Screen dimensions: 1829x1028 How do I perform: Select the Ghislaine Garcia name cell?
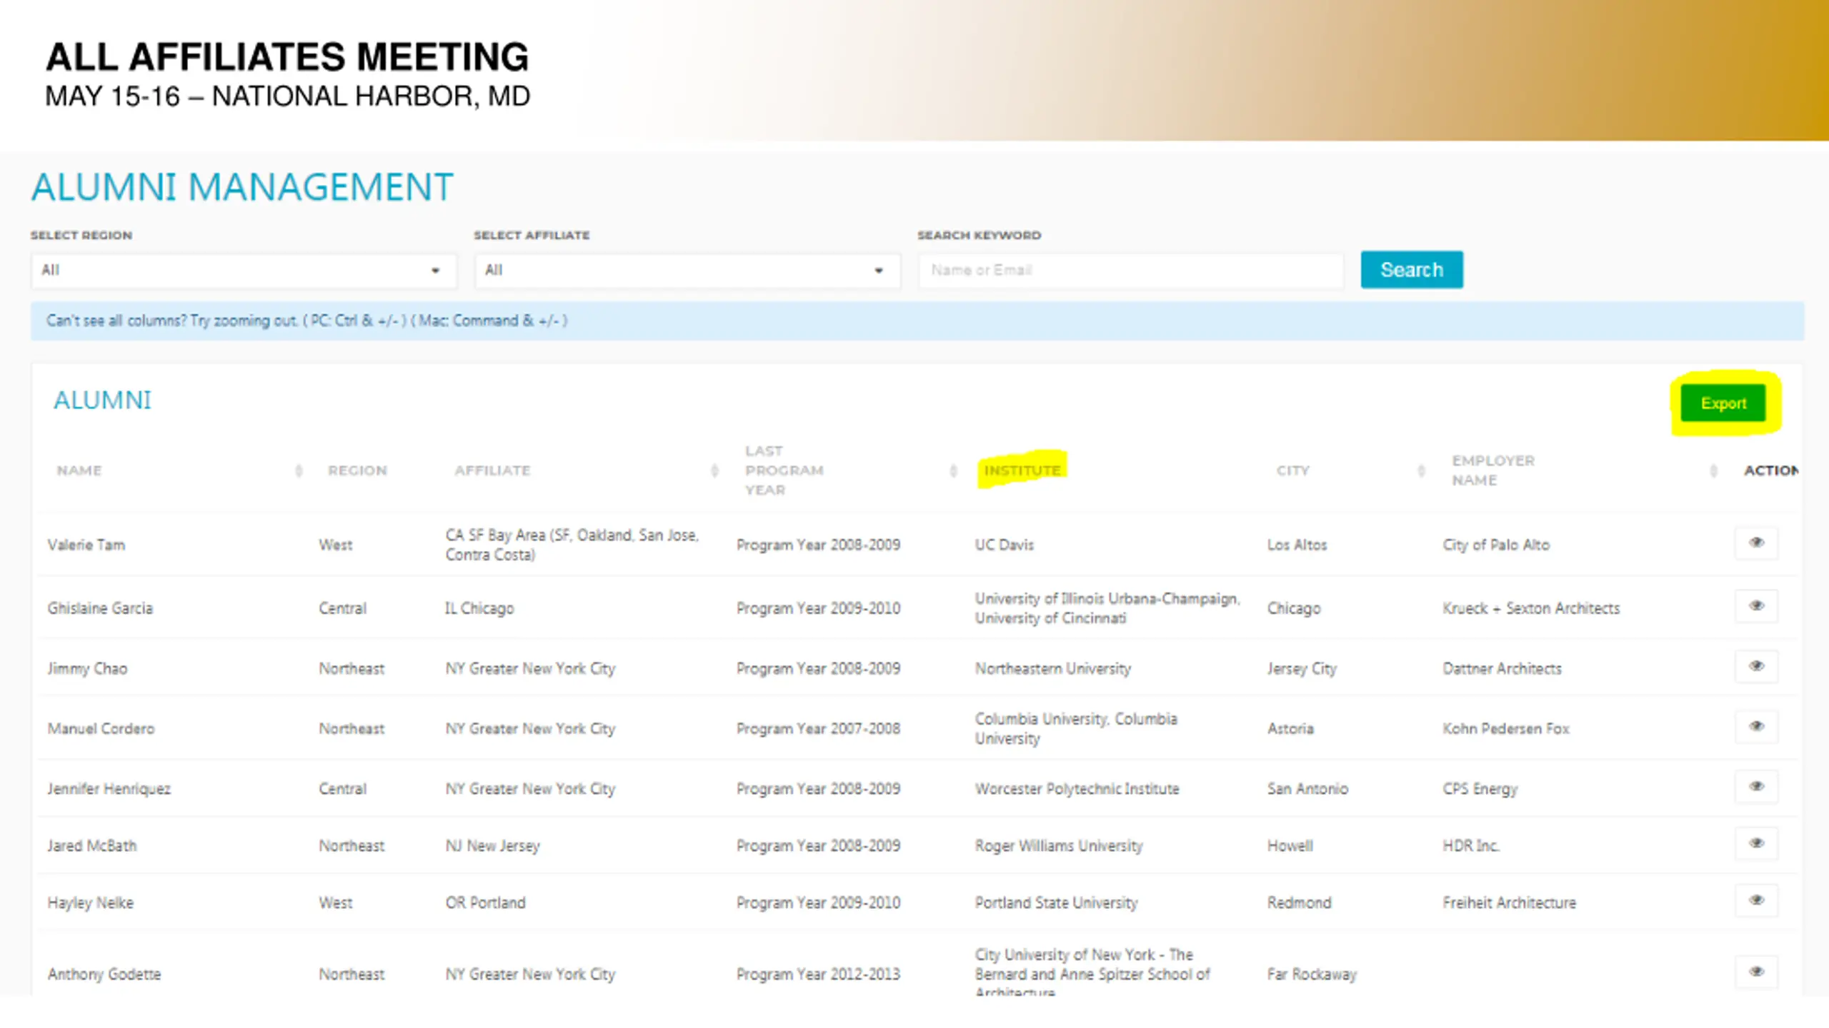pyautogui.click(x=100, y=608)
